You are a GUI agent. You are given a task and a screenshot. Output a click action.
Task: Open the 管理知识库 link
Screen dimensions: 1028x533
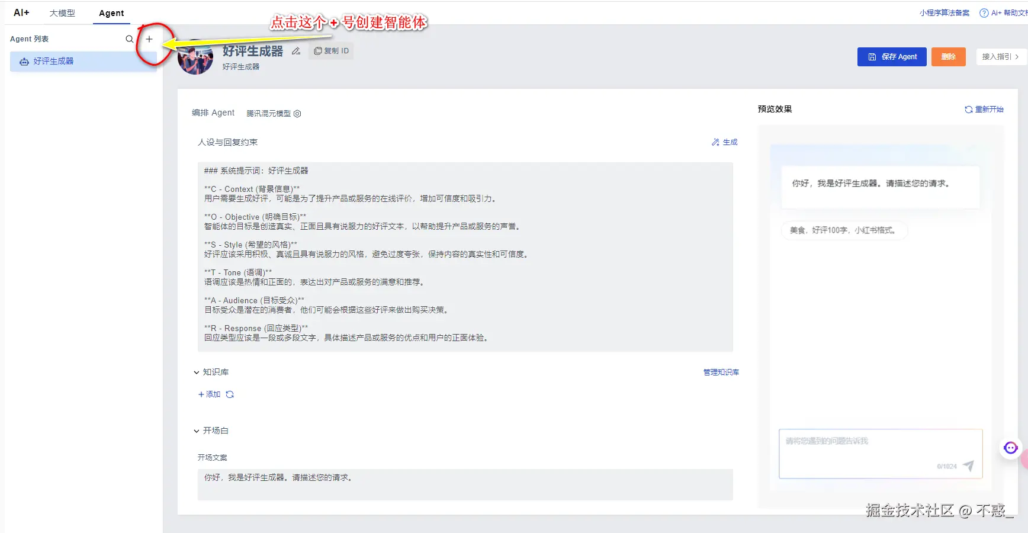pyautogui.click(x=721, y=372)
